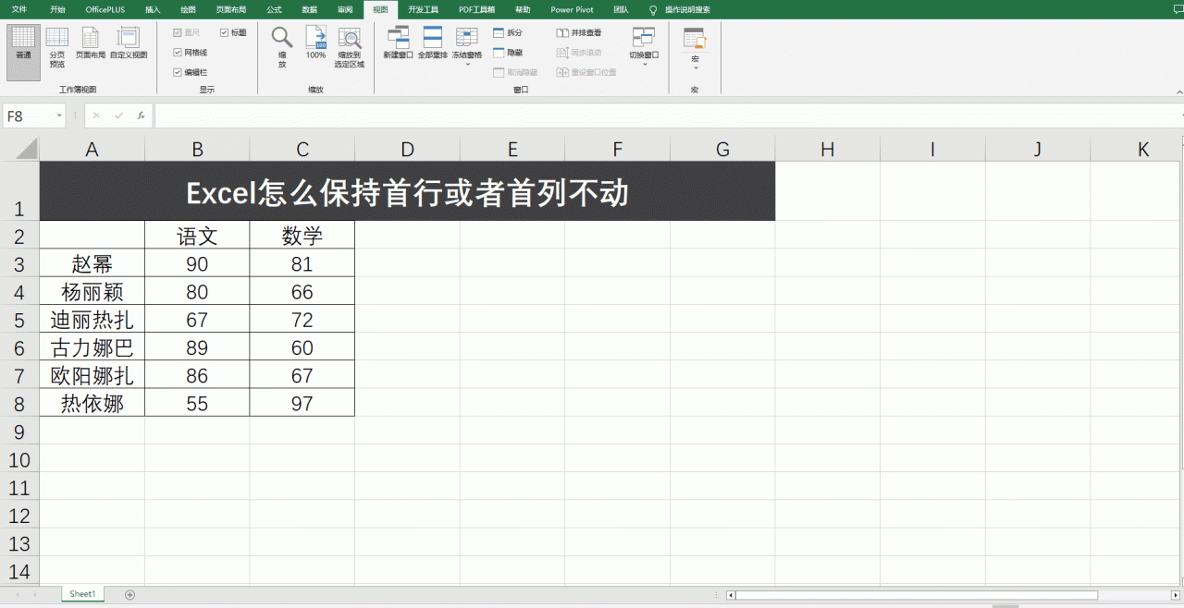Switch to 页面布局 view in workbook views group
The width and height of the screenshot is (1184, 608).
click(x=90, y=43)
